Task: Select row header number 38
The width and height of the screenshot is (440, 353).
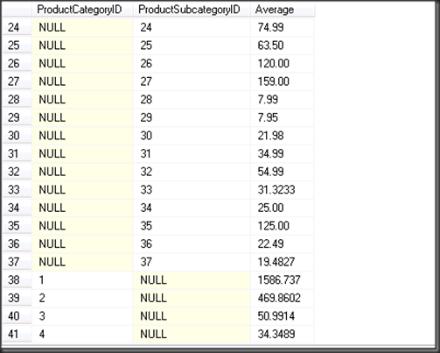Action: 17,280
